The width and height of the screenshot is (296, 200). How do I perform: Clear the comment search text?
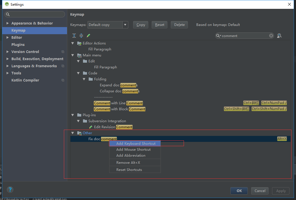coord(271,36)
